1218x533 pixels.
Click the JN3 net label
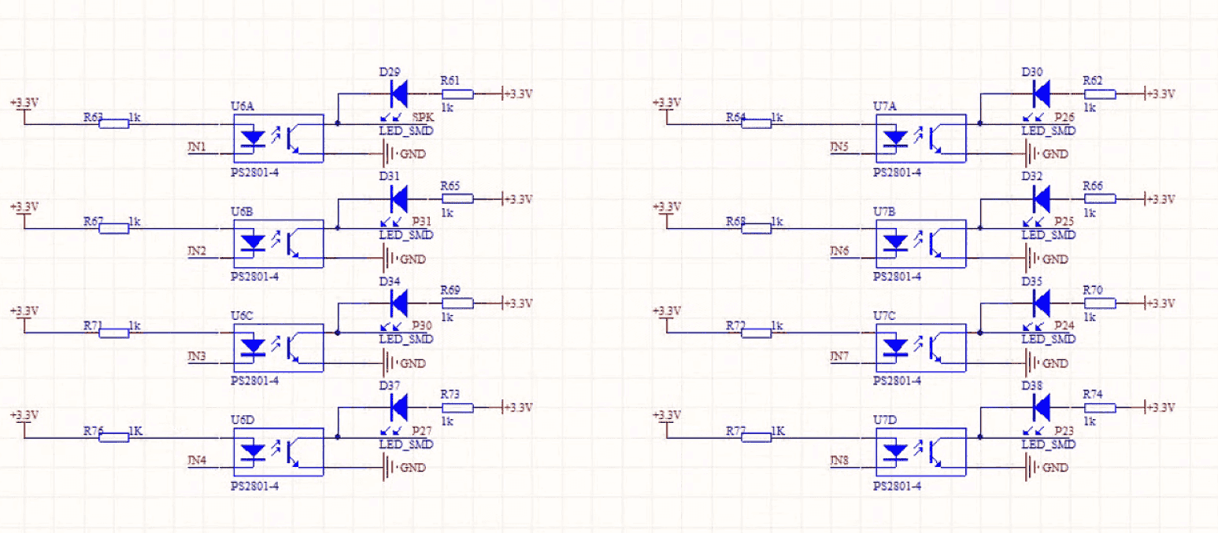[x=197, y=357]
